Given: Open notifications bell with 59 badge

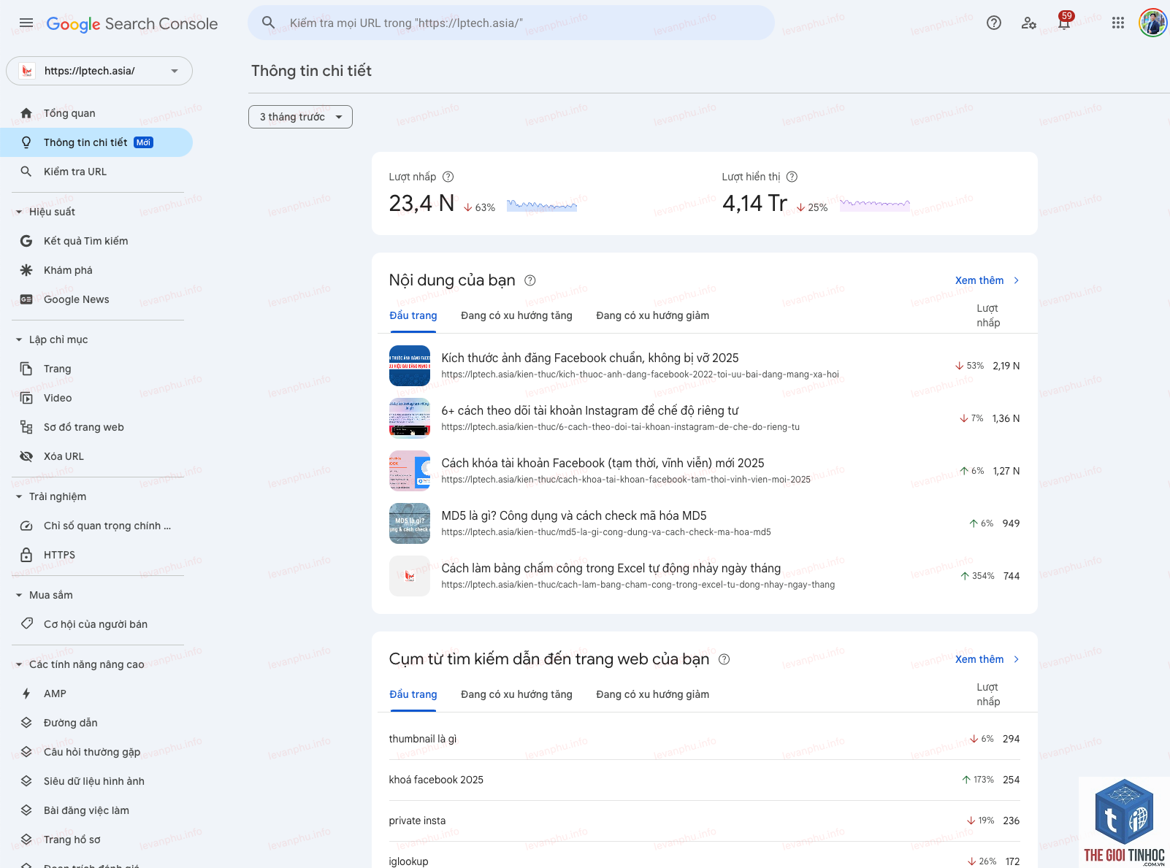Looking at the screenshot, I should 1065,21.
